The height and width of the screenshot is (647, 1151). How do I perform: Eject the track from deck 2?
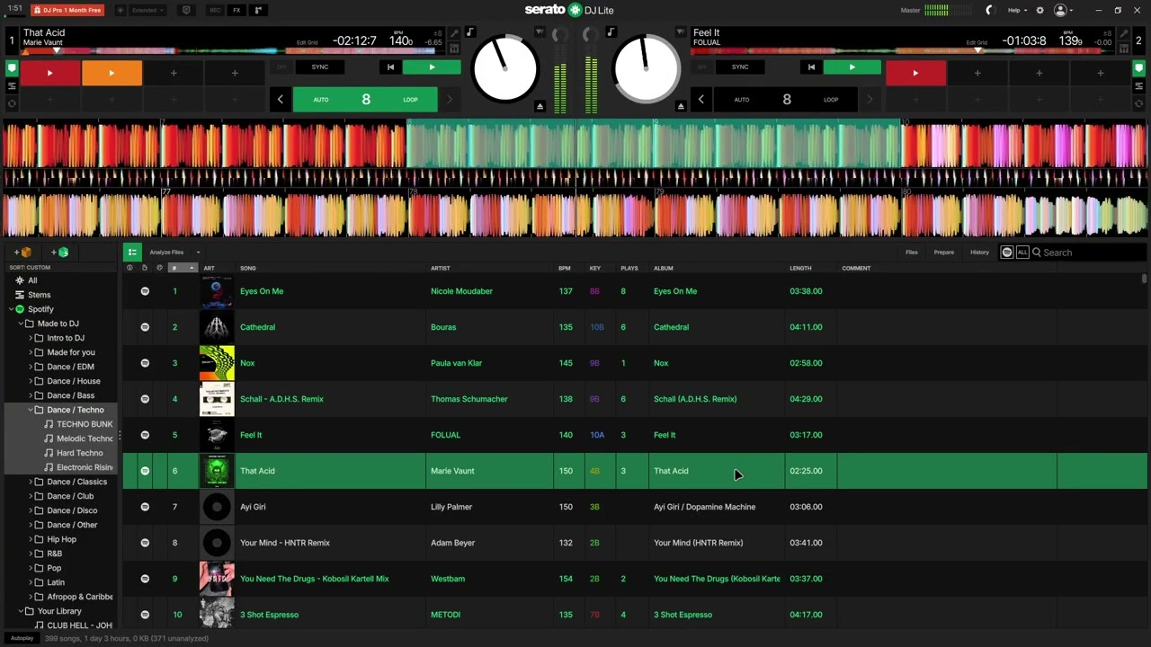pos(681,106)
